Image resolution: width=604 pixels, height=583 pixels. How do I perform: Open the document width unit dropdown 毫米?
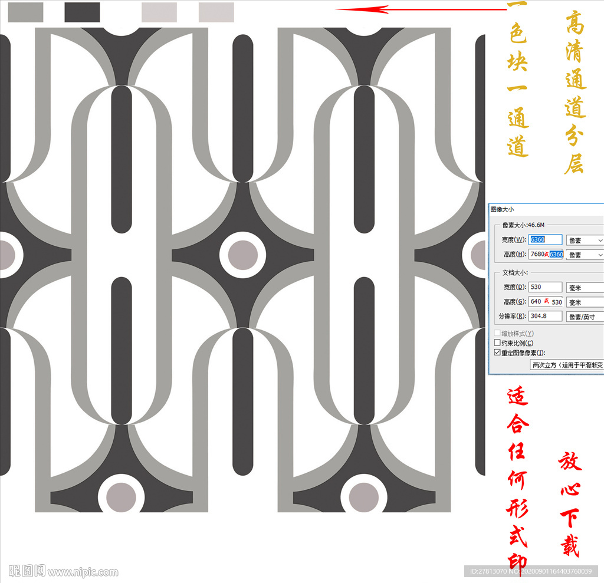(x=585, y=288)
